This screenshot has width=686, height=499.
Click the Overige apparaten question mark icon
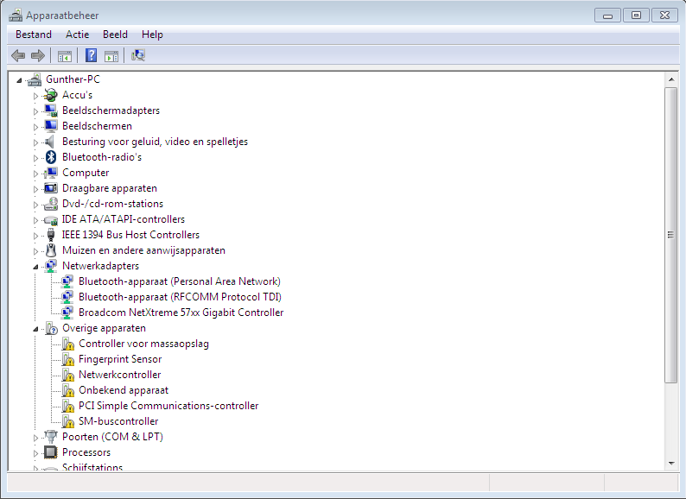pos(51,328)
